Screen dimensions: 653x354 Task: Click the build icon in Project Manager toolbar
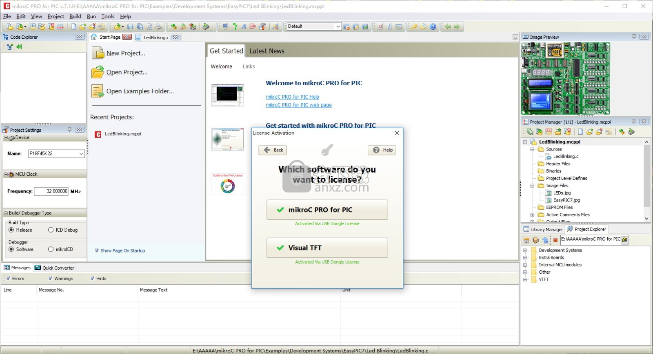click(622, 132)
